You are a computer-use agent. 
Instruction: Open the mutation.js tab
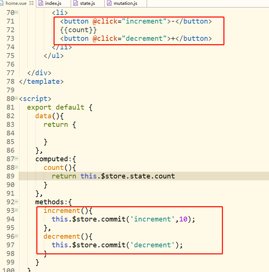coord(125,3)
